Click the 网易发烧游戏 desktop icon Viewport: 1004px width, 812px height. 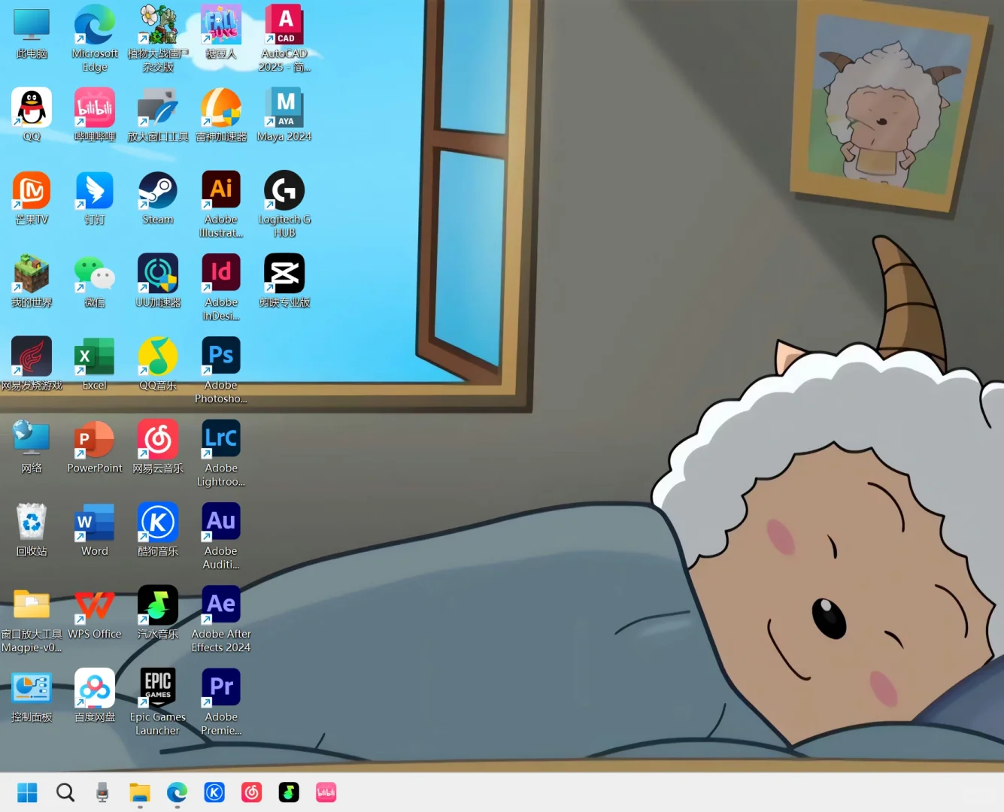32,364
